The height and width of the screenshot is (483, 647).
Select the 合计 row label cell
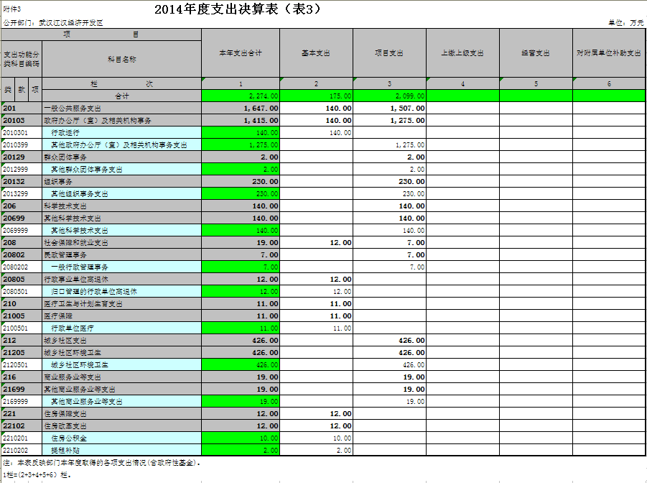tap(122, 96)
